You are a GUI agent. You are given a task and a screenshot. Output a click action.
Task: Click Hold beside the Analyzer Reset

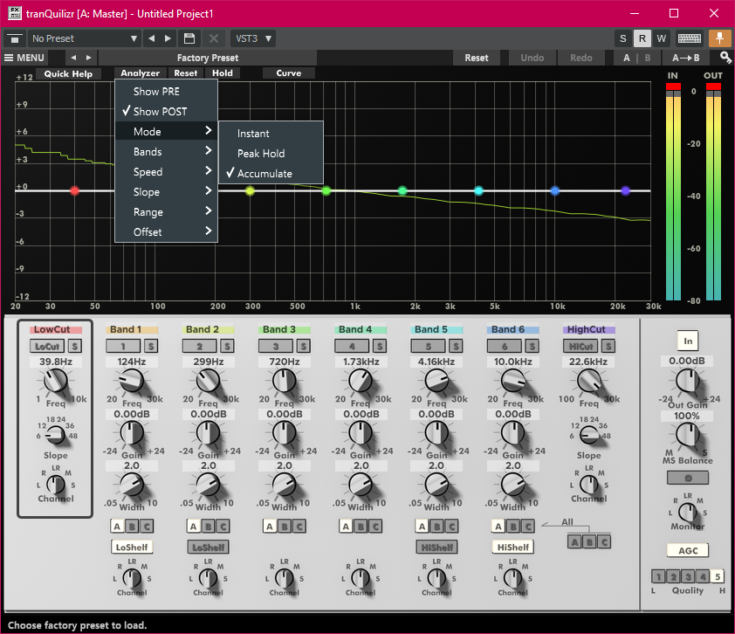pos(223,73)
